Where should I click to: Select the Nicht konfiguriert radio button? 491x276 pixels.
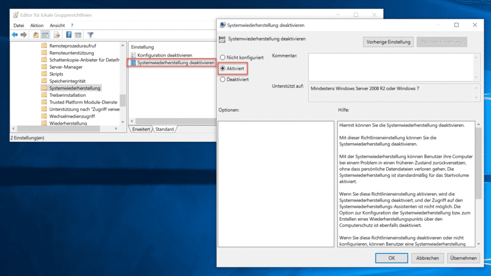click(222, 57)
